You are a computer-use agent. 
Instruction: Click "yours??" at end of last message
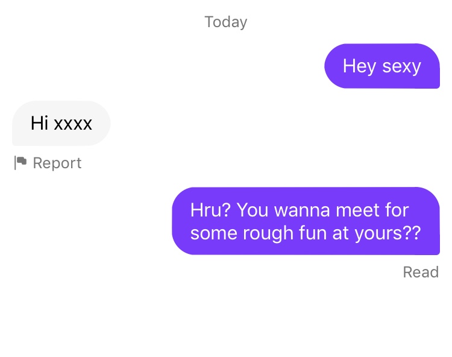click(x=388, y=233)
